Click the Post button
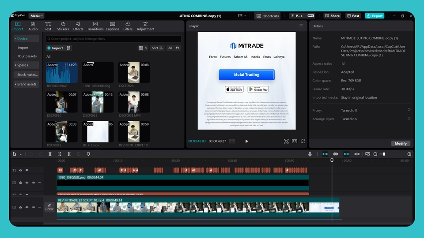This screenshot has width=424, height=238. 353,16
